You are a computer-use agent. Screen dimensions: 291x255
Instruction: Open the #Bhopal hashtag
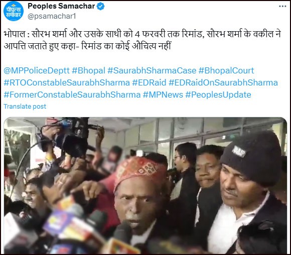point(88,71)
